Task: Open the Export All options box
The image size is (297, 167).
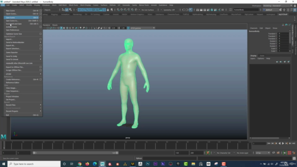Action: (x=40, y=45)
